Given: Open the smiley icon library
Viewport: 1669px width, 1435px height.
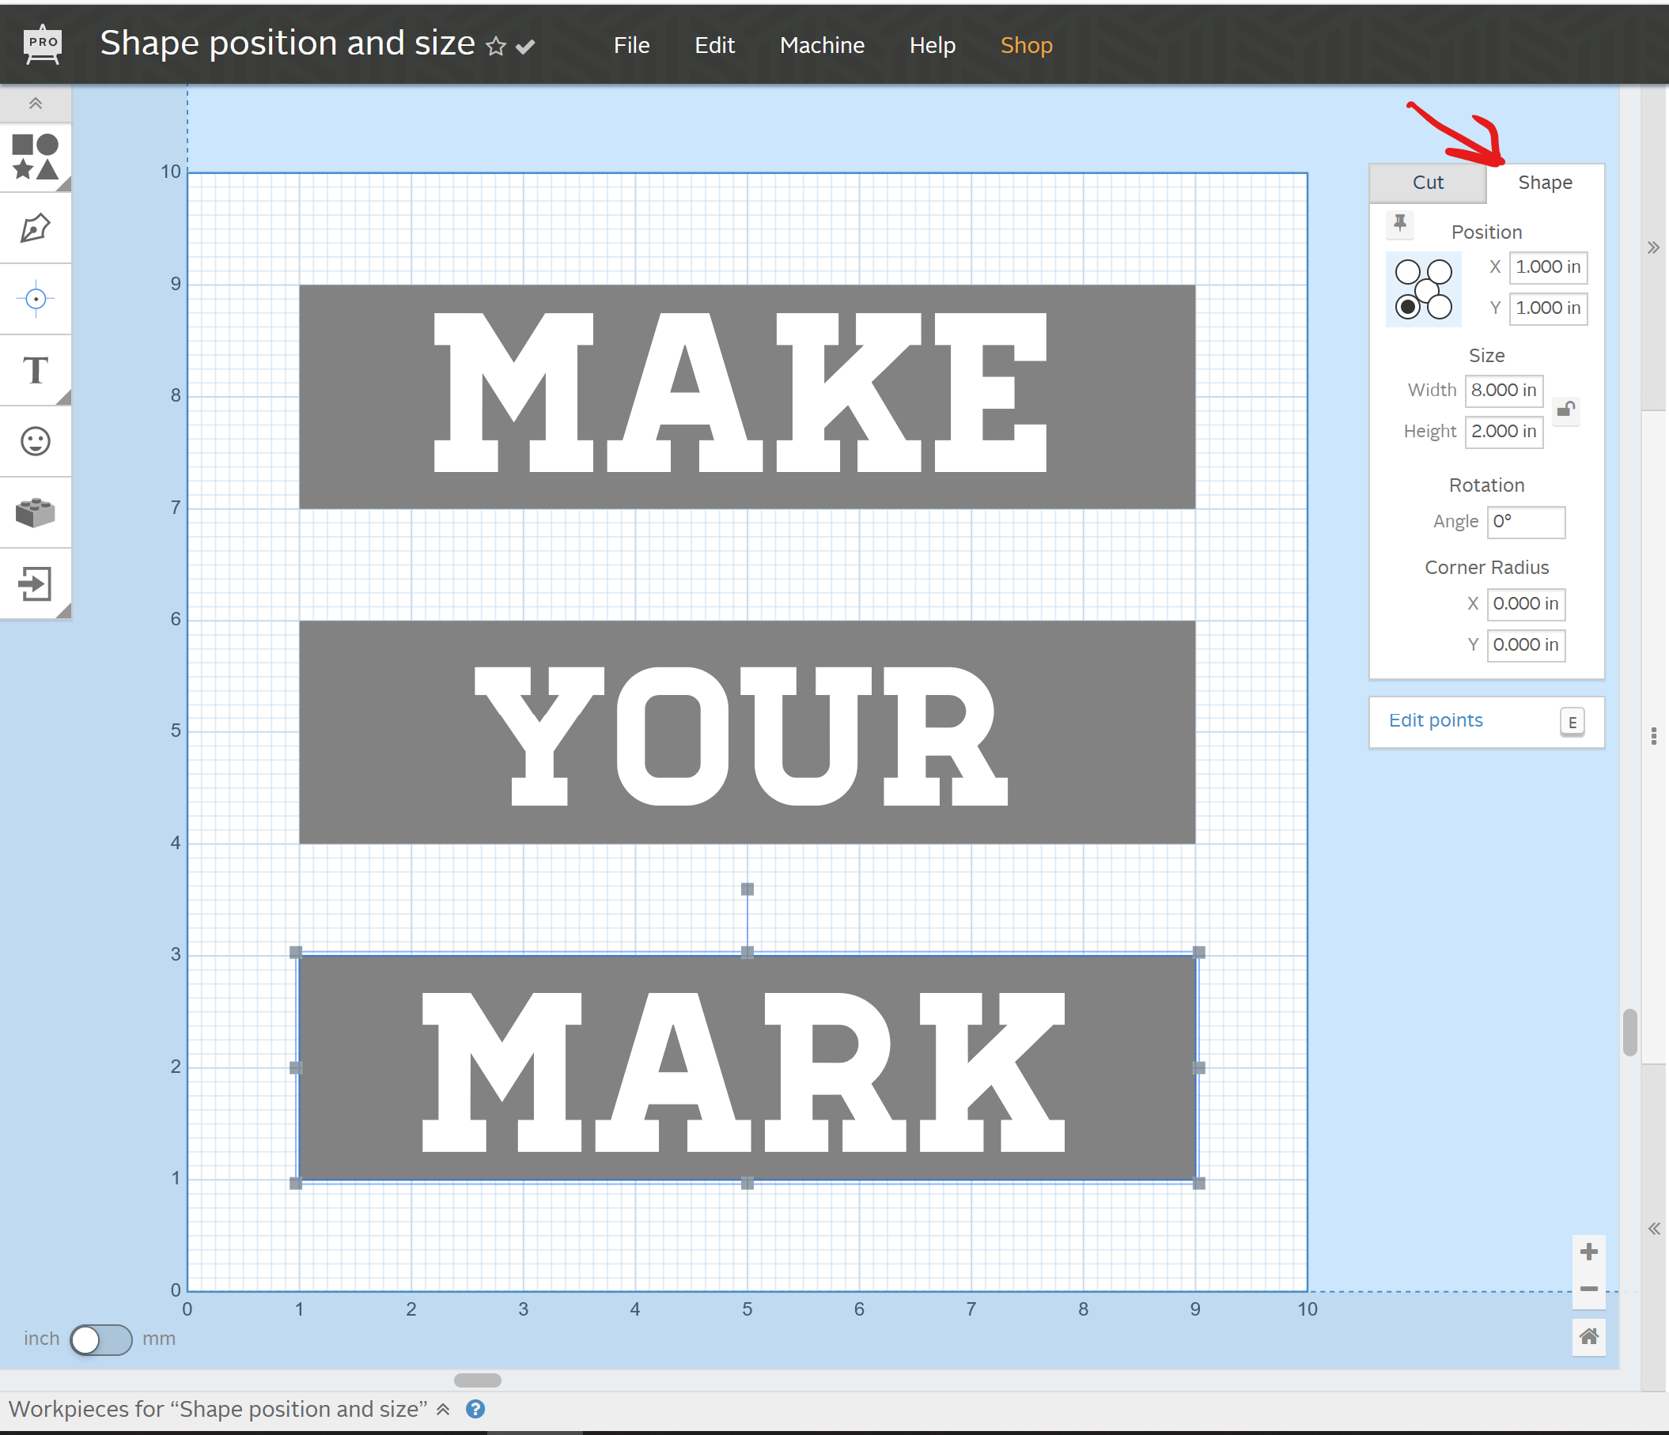Looking at the screenshot, I should 36,441.
